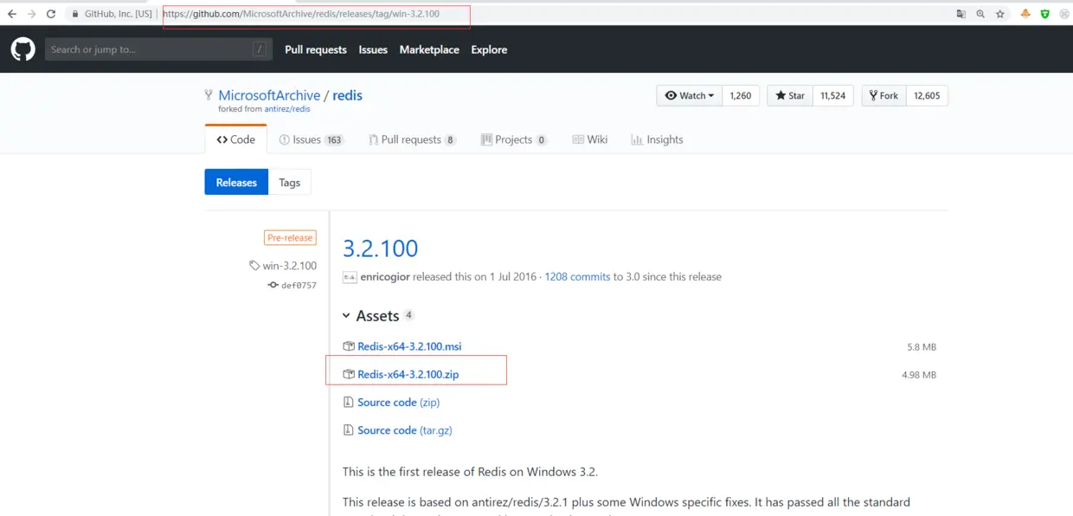View the 11,524 stargazers count
Screen dimensions: 1073x516
coord(833,95)
